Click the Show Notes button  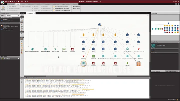click(x=76, y=6)
